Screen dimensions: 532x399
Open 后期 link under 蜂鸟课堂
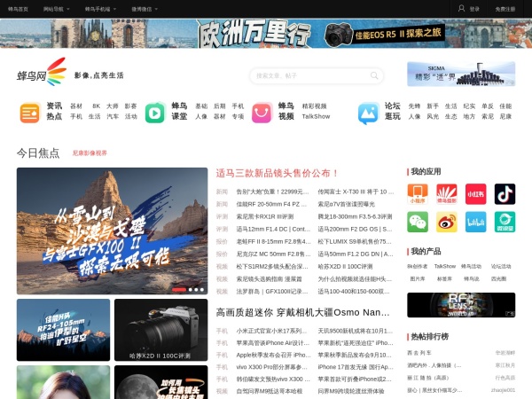(x=220, y=106)
